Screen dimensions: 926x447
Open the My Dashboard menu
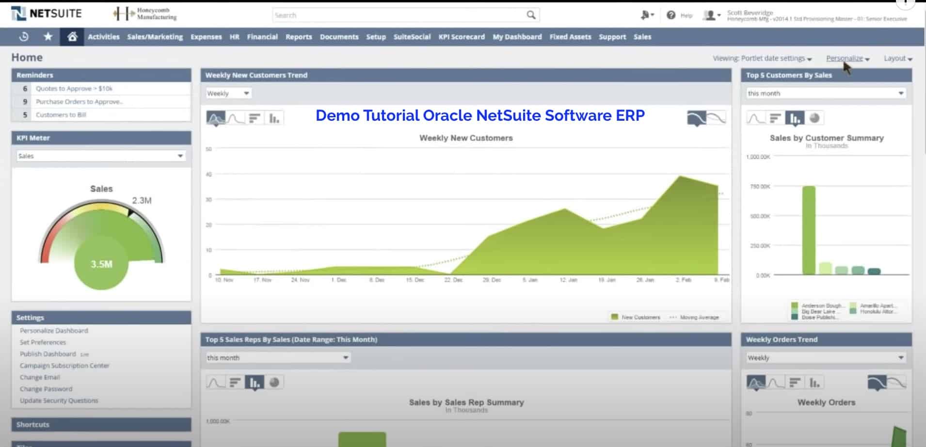517,37
